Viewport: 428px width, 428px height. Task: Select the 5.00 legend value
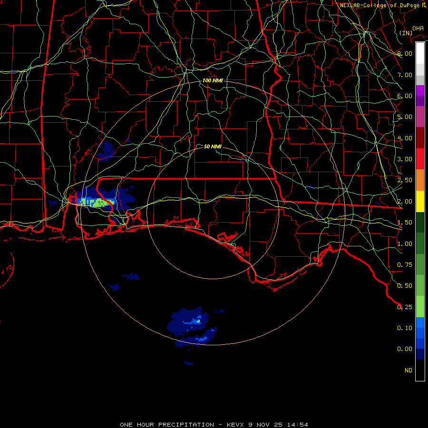pyautogui.click(x=405, y=117)
